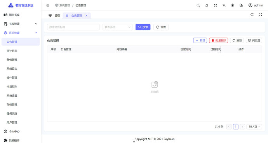Click the blue 搜索 button
The width and height of the screenshot is (268, 143).
point(143,27)
